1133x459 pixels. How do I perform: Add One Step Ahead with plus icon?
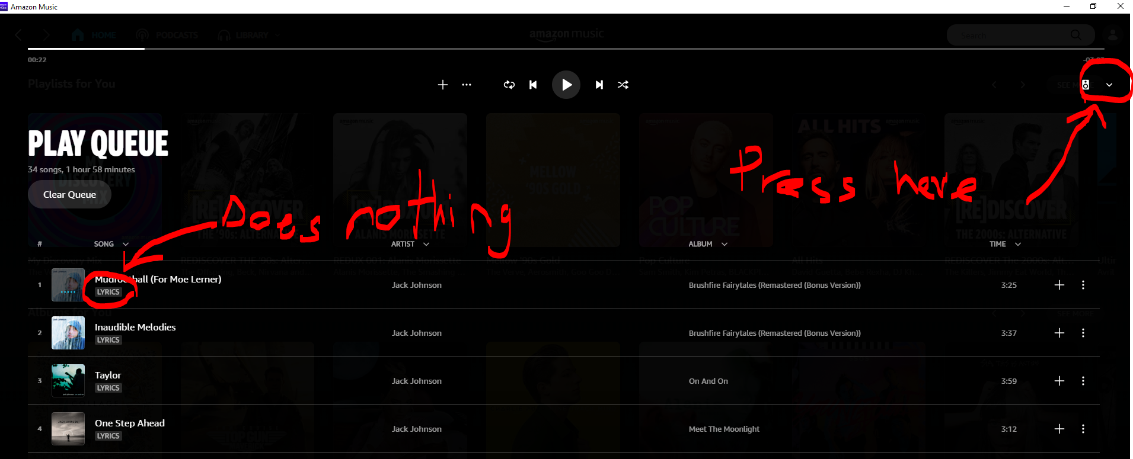1059,429
